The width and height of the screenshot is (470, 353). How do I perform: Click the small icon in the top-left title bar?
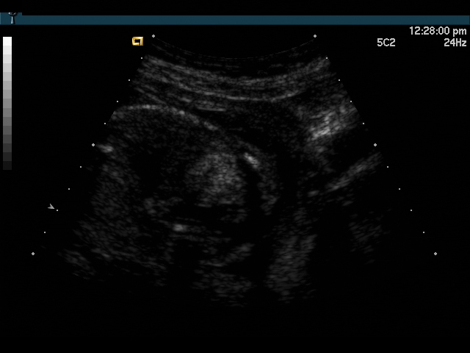pos(12,18)
